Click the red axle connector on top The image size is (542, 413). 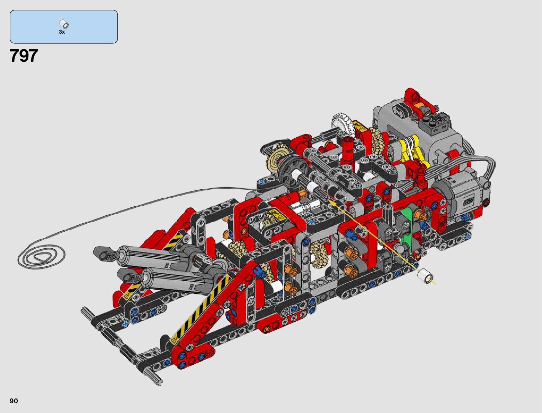(x=348, y=147)
